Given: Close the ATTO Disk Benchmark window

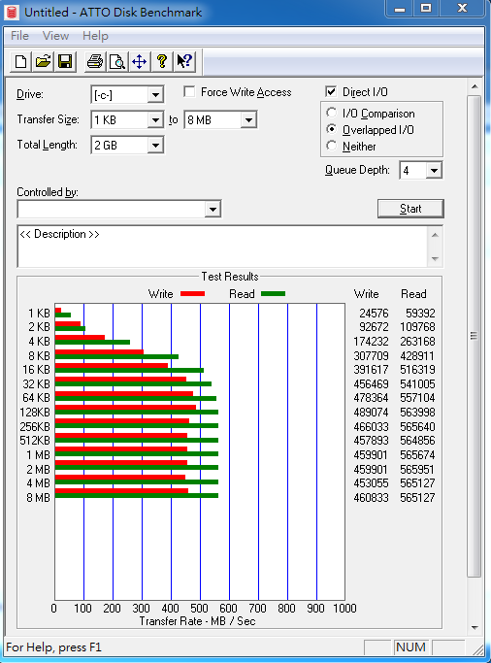Looking at the screenshot, I should pos(462,9).
